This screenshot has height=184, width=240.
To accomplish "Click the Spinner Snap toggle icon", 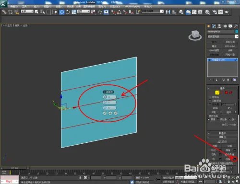I will (x=131, y=12).
